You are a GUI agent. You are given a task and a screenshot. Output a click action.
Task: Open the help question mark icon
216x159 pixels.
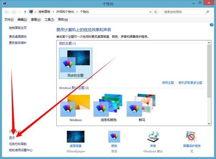[212, 25]
